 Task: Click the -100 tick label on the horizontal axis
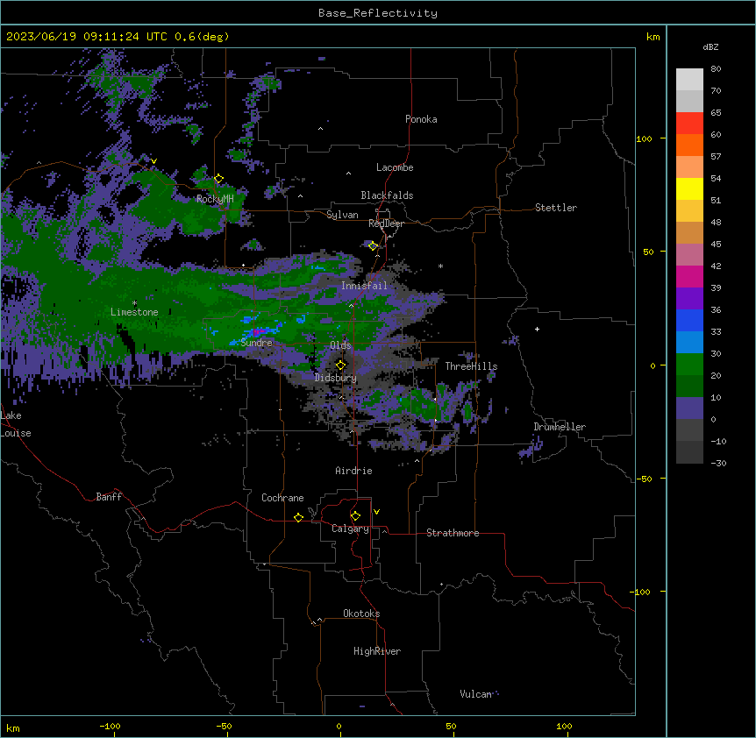point(110,726)
